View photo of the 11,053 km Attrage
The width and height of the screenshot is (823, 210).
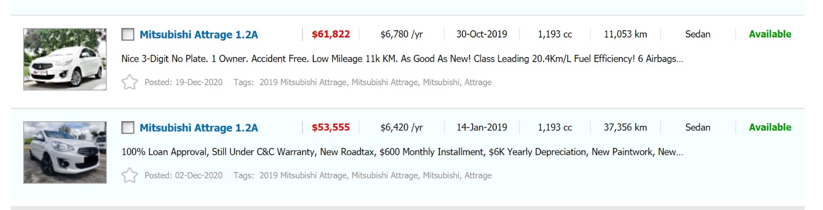[x=65, y=60]
